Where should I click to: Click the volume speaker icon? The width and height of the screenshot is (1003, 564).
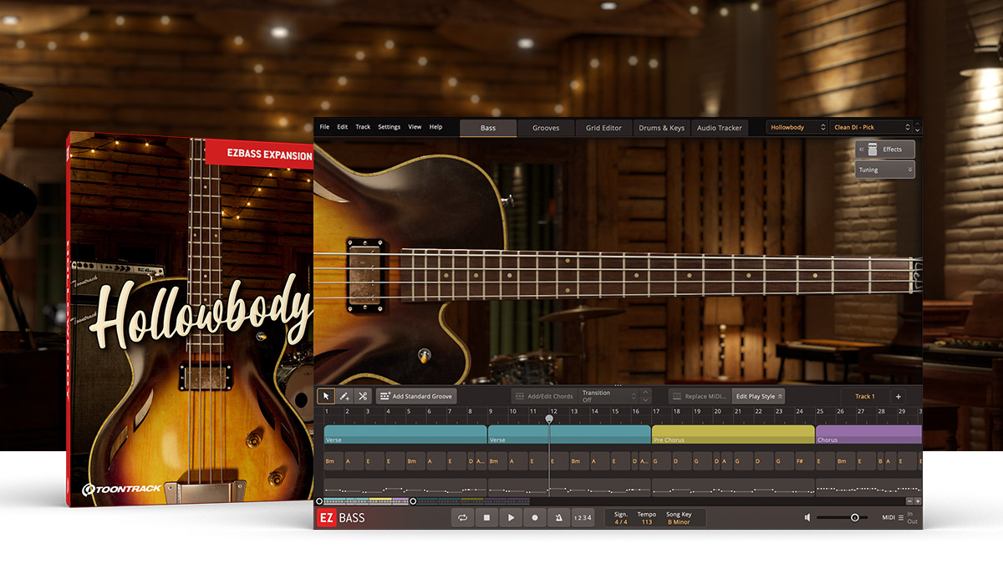[x=807, y=518]
